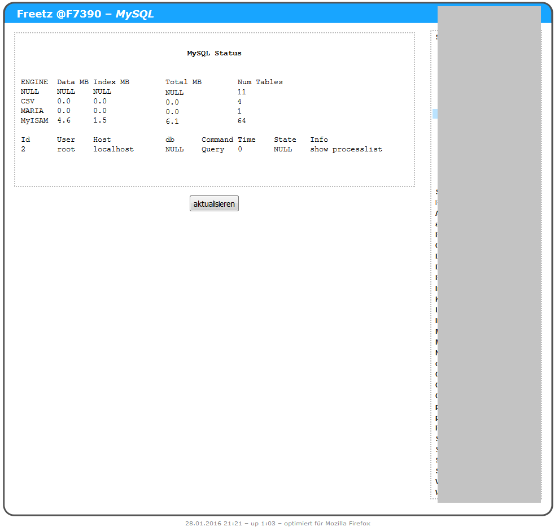Click the Num Tables column header
This screenshot has height=531, width=559.
click(x=260, y=82)
